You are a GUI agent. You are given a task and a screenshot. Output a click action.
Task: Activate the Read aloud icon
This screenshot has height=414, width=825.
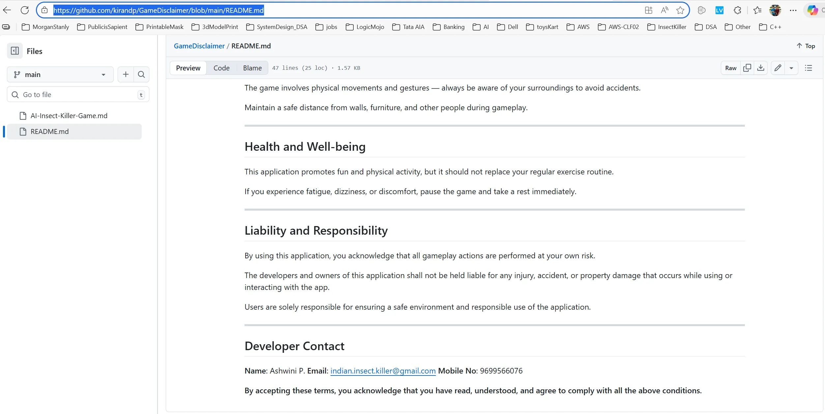point(664,10)
